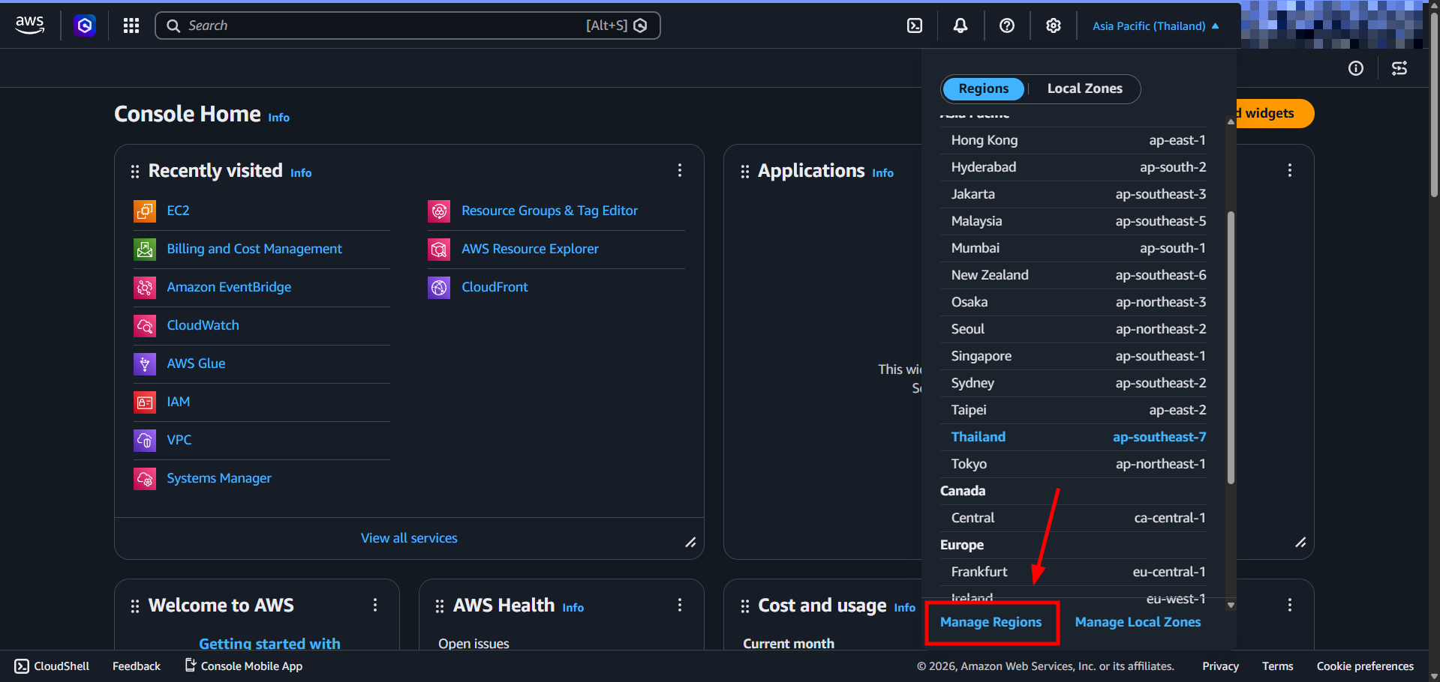This screenshot has width=1440, height=682.
Task: Switch to the Local Zones tab
Action: click(1084, 88)
